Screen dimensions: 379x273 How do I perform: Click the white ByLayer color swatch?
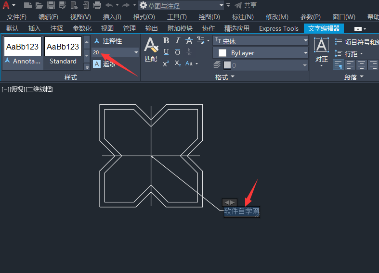222,53
